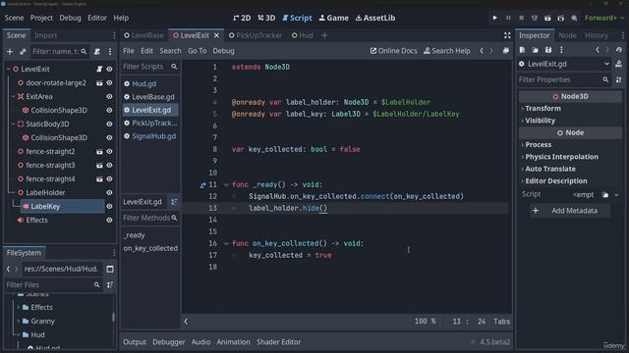The height and width of the screenshot is (353, 629).
Task: Open the Shader Editor panel
Action: (278, 342)
